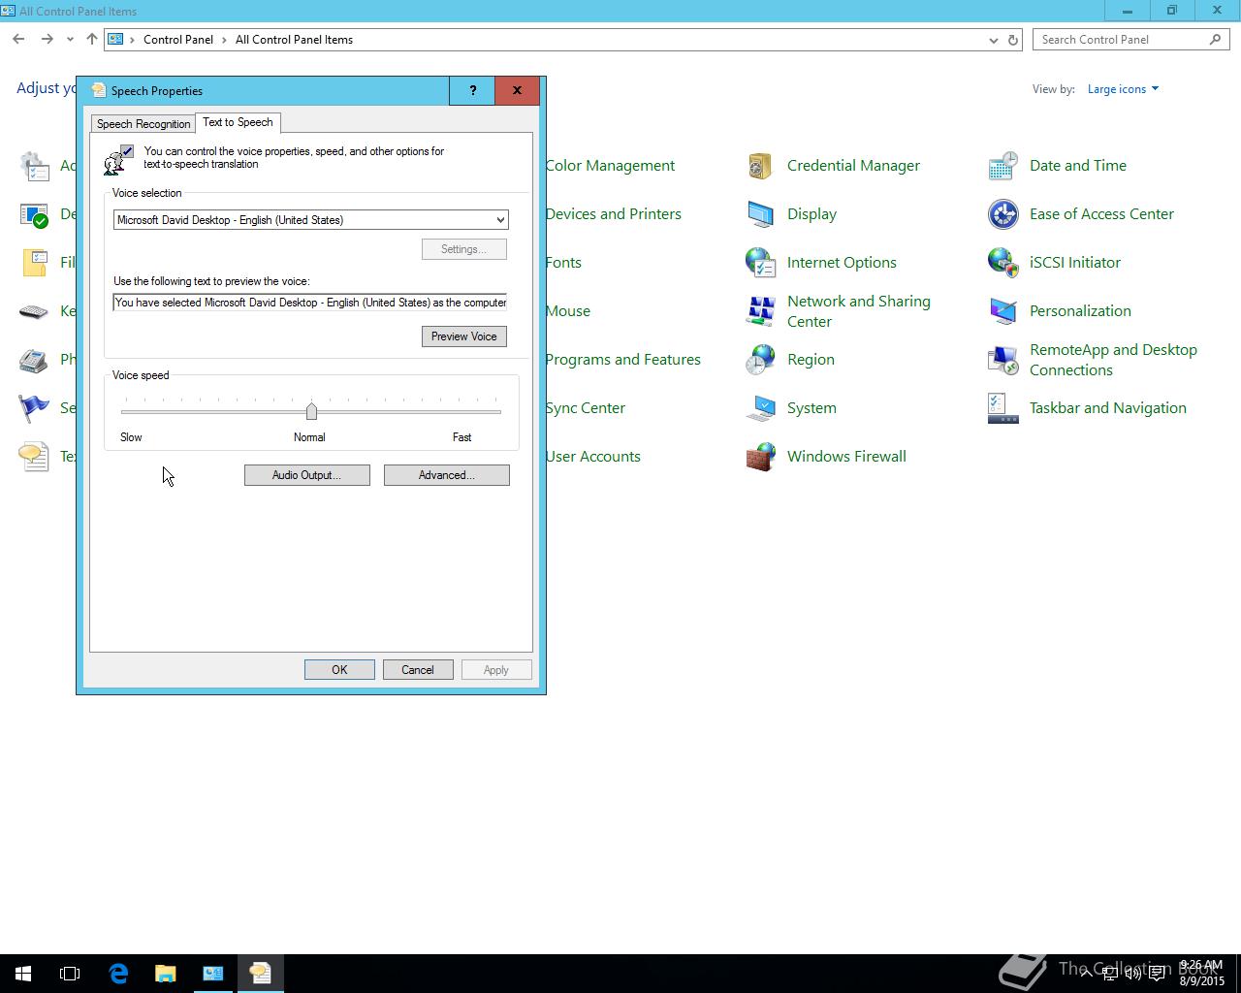Click the Network and Sharing Center icon
Screen dimensions: 1241x993
tap(760, 311)
